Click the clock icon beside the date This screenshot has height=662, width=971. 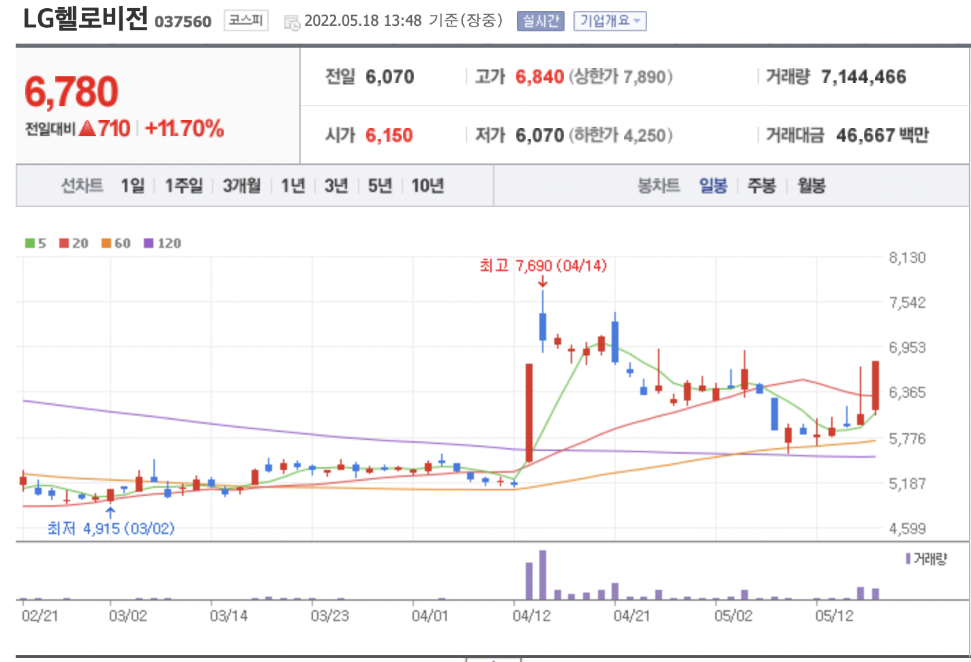pyautogui.click(x=292, y=22)
